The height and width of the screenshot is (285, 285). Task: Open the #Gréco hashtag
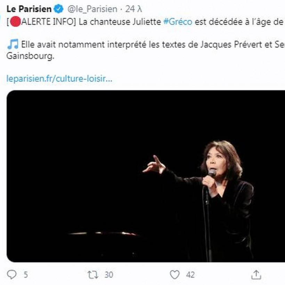[x=178, y=22]
